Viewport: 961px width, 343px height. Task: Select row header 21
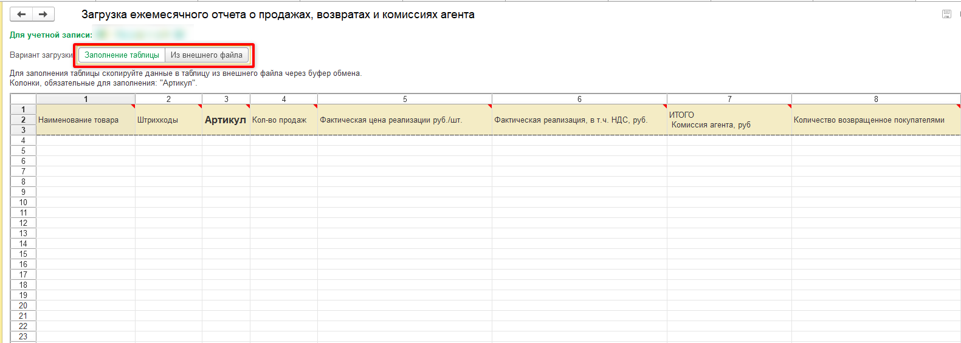(23, 316)
